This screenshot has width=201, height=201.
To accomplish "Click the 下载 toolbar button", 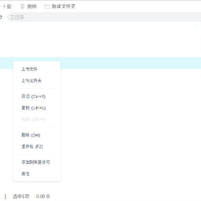I will [x=6, y=7].
